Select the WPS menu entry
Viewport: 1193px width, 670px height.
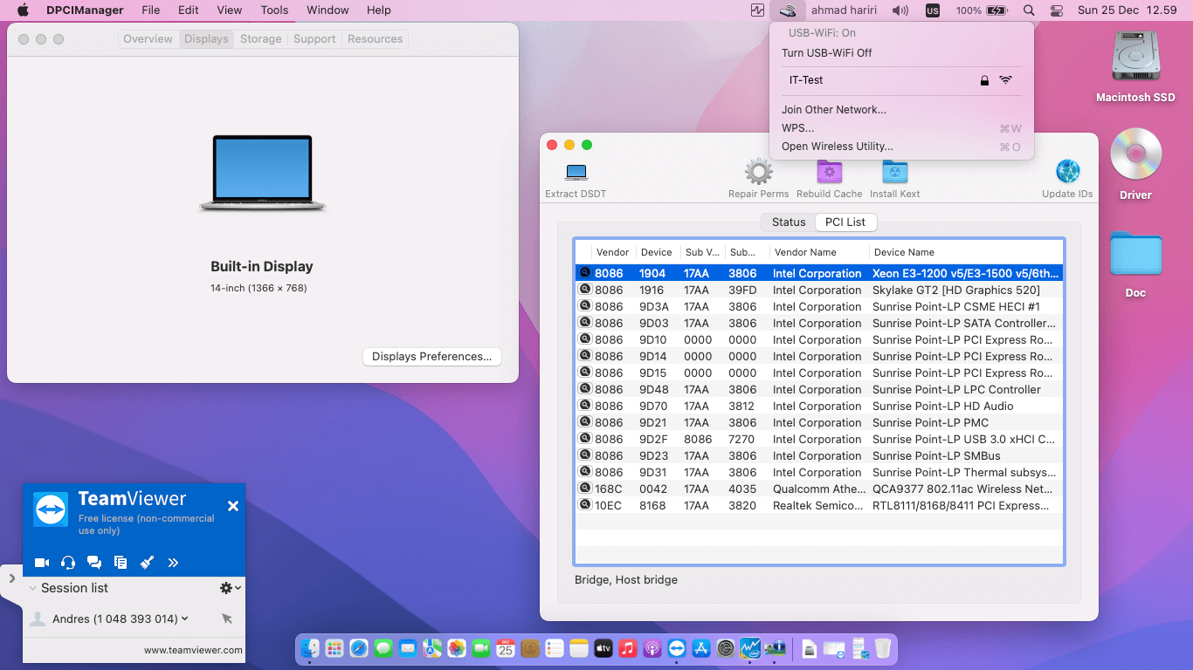[901, 128]
